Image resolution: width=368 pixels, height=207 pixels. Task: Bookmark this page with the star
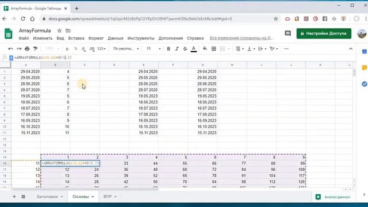pyautogui.click(x=276, y=19)
